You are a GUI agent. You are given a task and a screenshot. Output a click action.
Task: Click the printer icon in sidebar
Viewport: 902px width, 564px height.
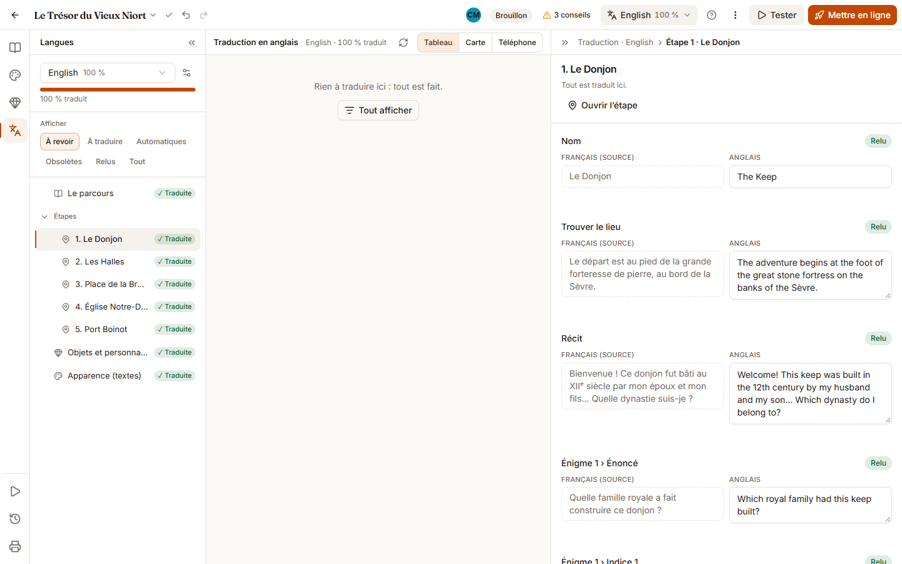tap(15, 546)
